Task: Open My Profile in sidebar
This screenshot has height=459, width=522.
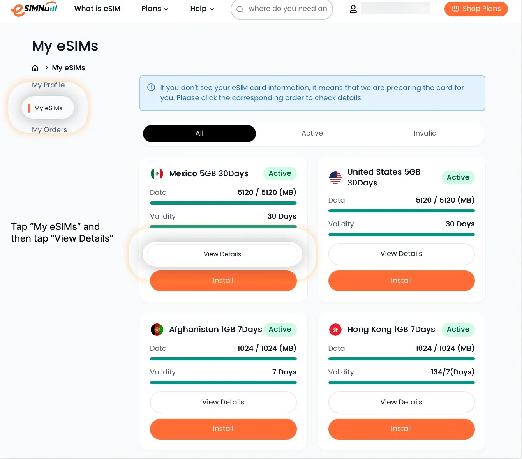Action: tap(48, 85)
